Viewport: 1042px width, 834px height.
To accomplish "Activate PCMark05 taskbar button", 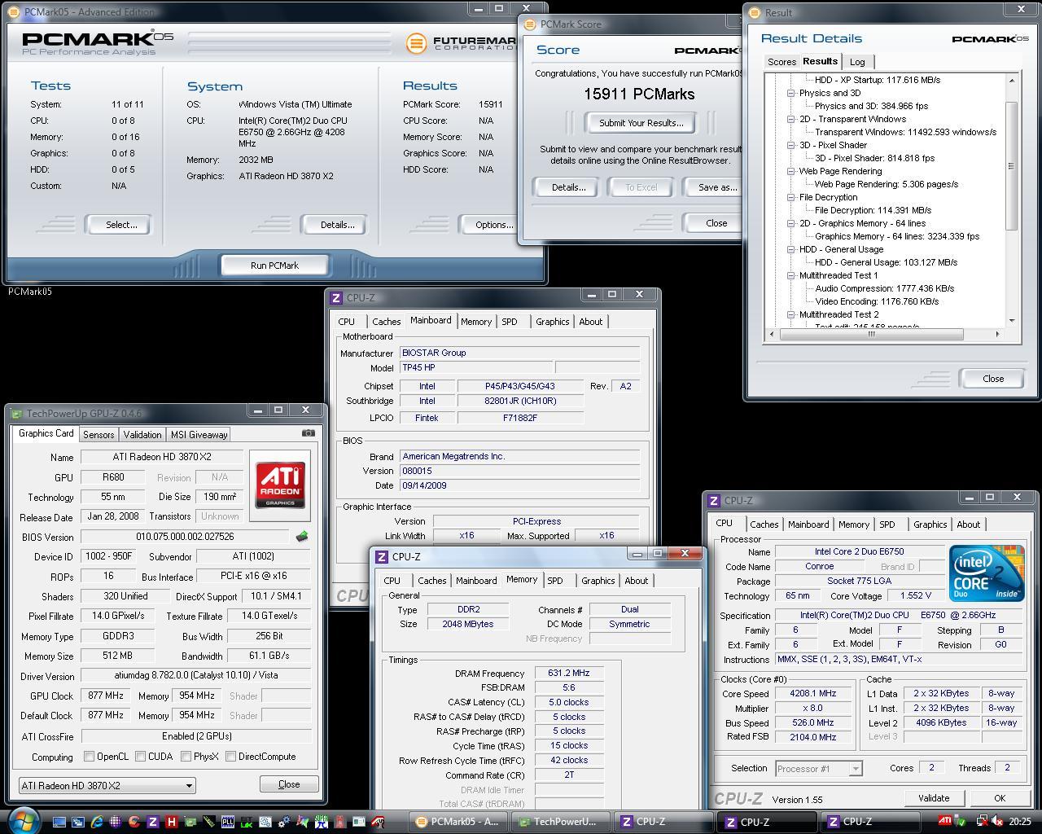I will (458, 822).
